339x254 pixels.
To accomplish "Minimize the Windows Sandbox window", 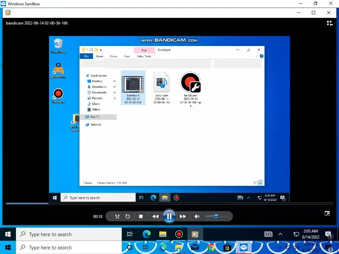I will tap(300, 3).
